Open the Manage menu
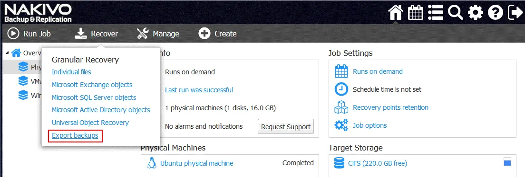The image size is (525, 177). click(x=158, y=33)
